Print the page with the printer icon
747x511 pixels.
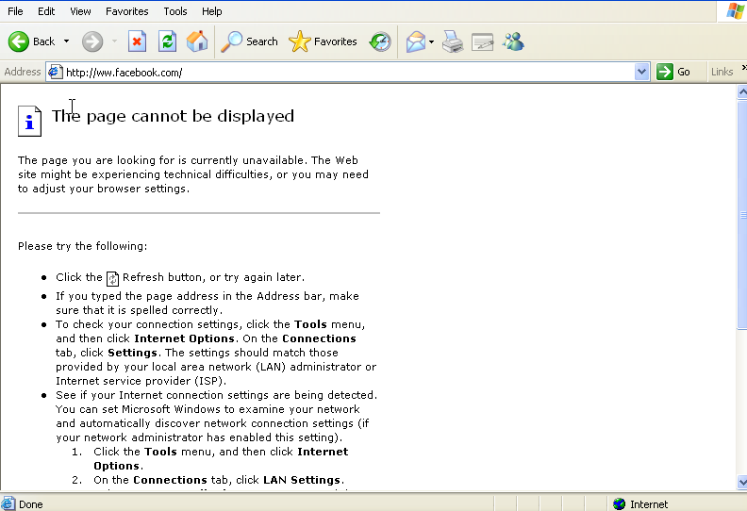(453, 41)
